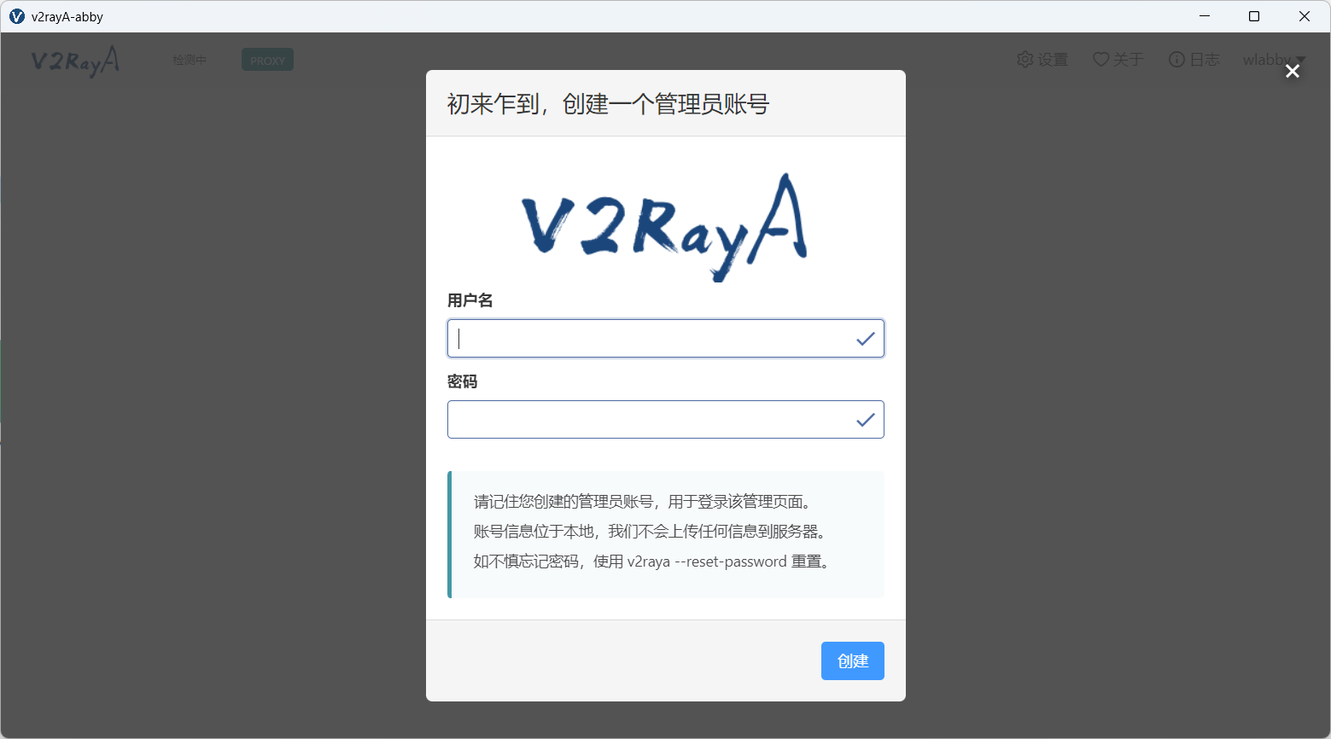Image resolution: width=1331 pixels, height=739 pixels.
Task: Close the v2rayA-abby window
Action: click(1305, 16)
